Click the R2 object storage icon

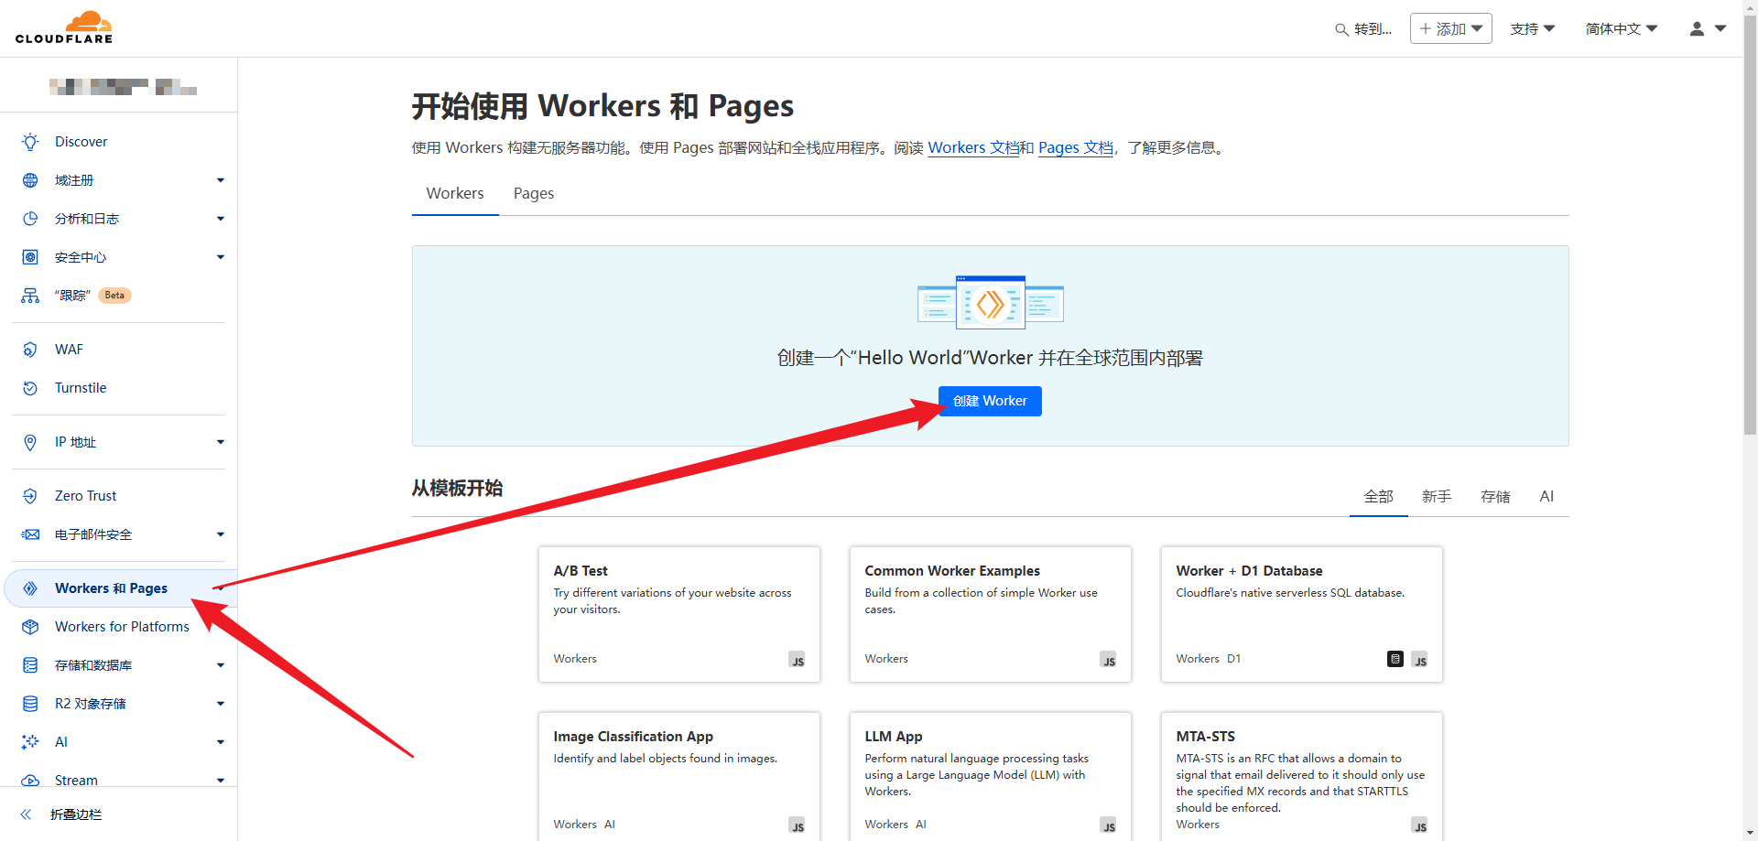pyautogui.click(x=30, y=704)
